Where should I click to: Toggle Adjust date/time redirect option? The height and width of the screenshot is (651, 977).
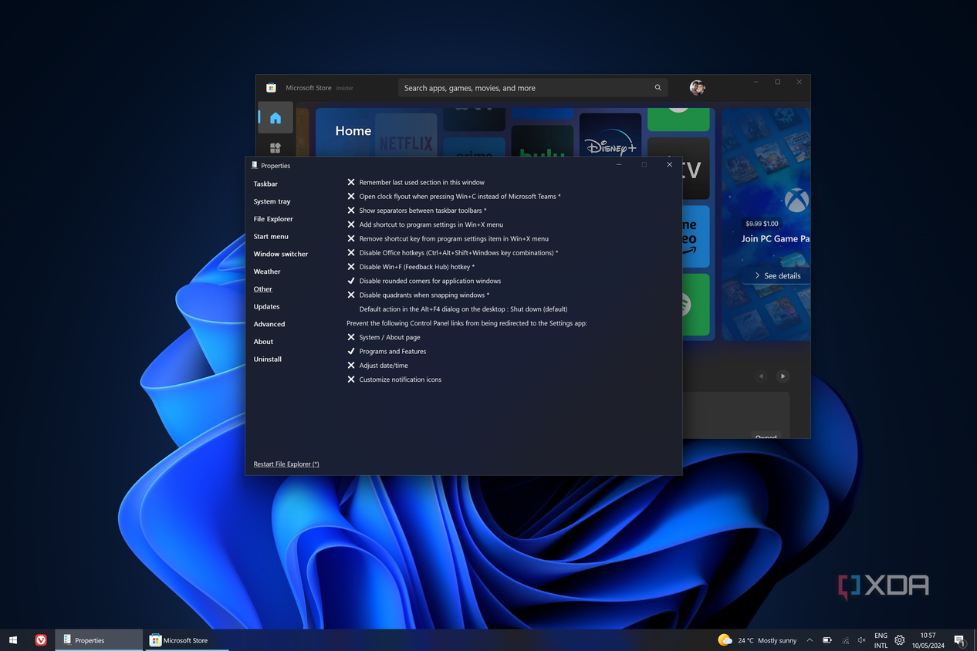click(377, 366)
